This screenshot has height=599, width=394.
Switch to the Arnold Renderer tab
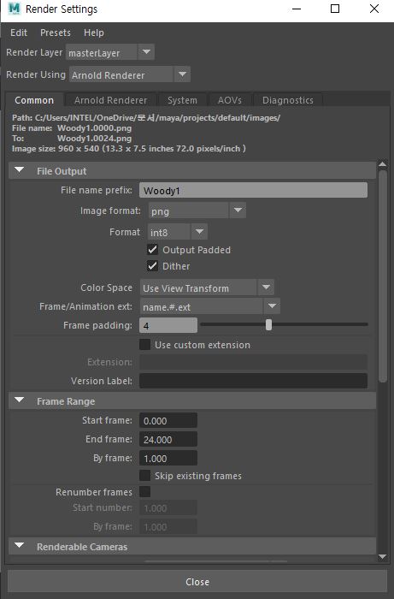(x=110, y=100)
